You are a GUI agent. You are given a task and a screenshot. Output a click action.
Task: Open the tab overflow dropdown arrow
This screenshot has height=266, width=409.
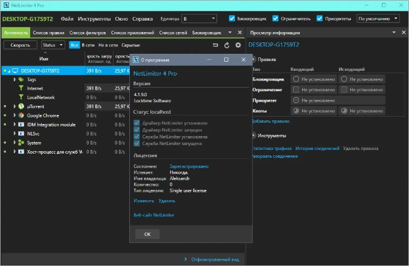(x=230, y=33)
